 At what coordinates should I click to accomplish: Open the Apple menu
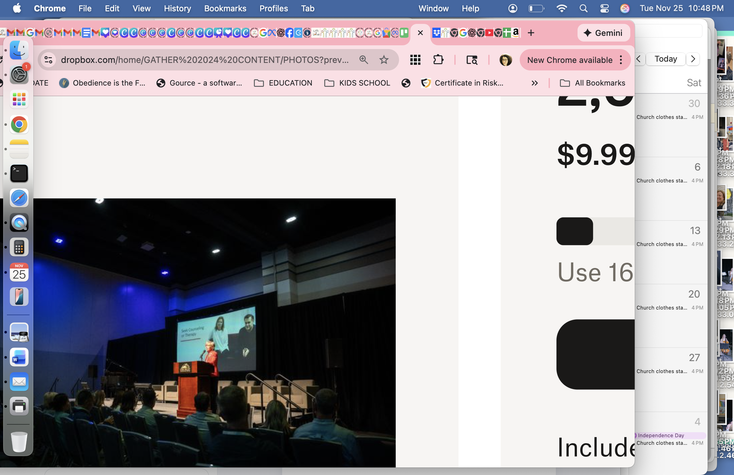(17, 8)
